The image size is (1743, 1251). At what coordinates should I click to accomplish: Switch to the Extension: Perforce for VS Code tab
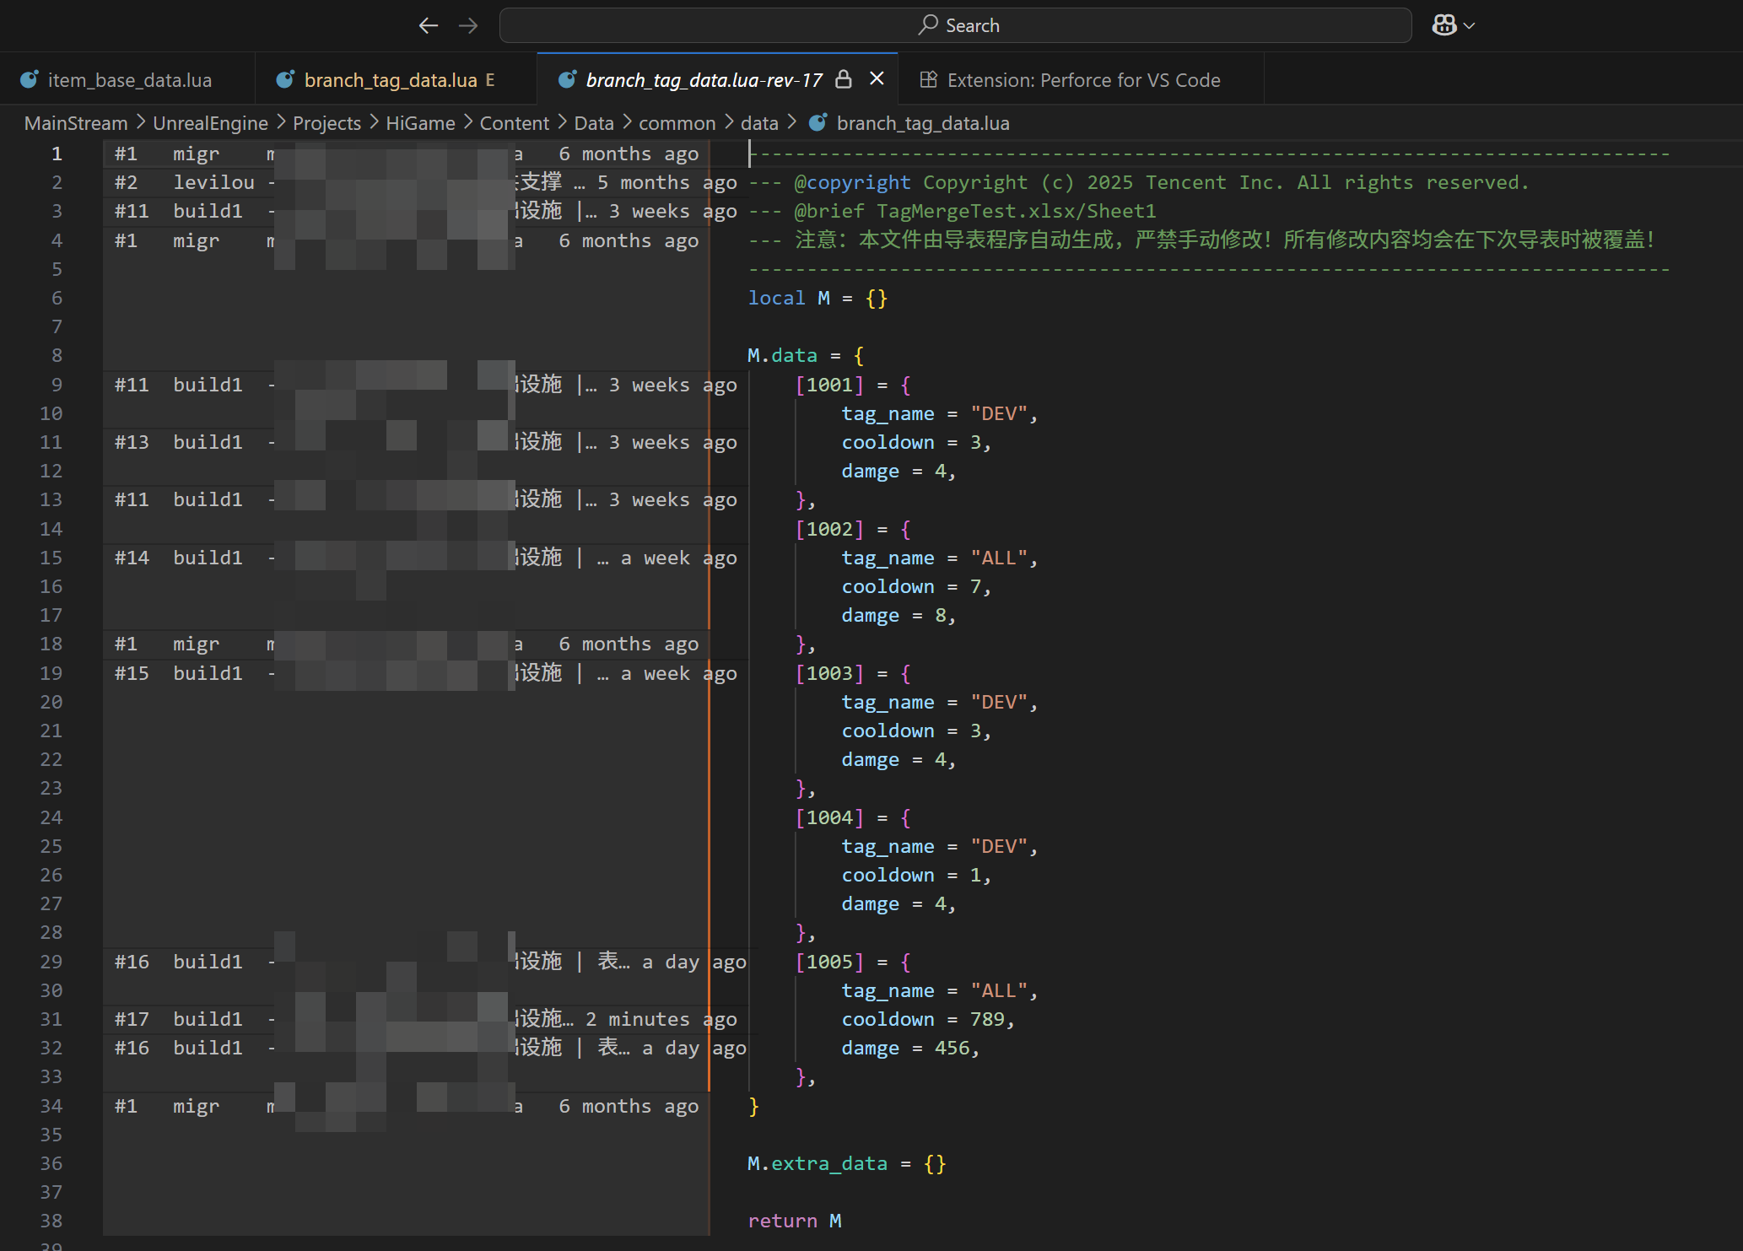1083,78
